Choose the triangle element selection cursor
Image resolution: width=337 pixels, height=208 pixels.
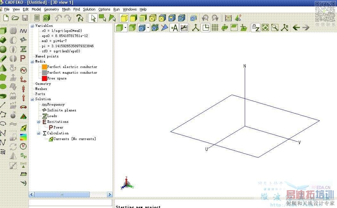pyautogui.click(x=112, y=18)
